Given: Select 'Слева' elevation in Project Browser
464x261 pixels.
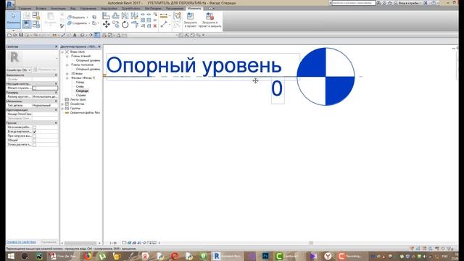Looking at the screenshot, I should pos(80,86).
